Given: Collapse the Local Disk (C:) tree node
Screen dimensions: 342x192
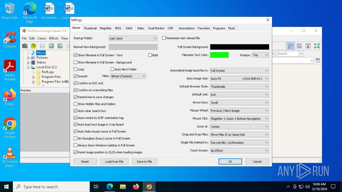Looking at the screenshot, I should coord(28,67).
